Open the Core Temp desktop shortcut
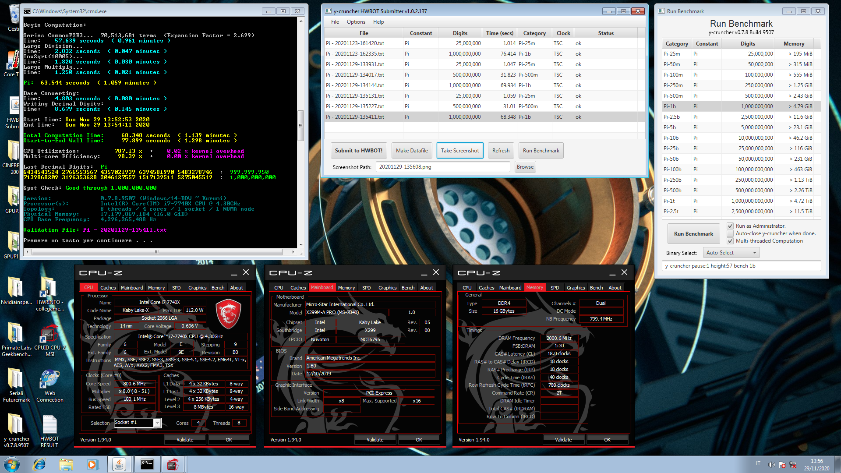The image size is (841, 473). (12, 64)
